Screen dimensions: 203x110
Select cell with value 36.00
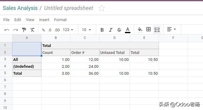85,73
